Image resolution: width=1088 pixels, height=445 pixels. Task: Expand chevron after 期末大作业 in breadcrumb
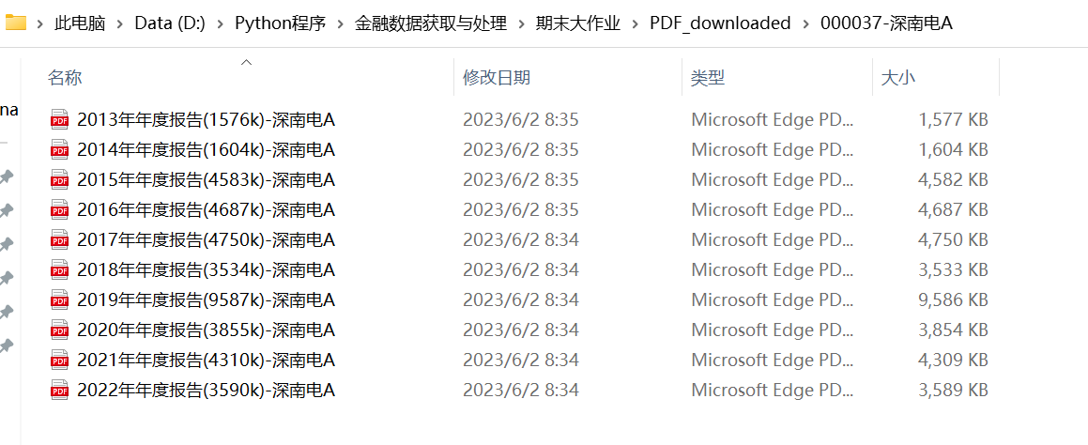point(635,23)
